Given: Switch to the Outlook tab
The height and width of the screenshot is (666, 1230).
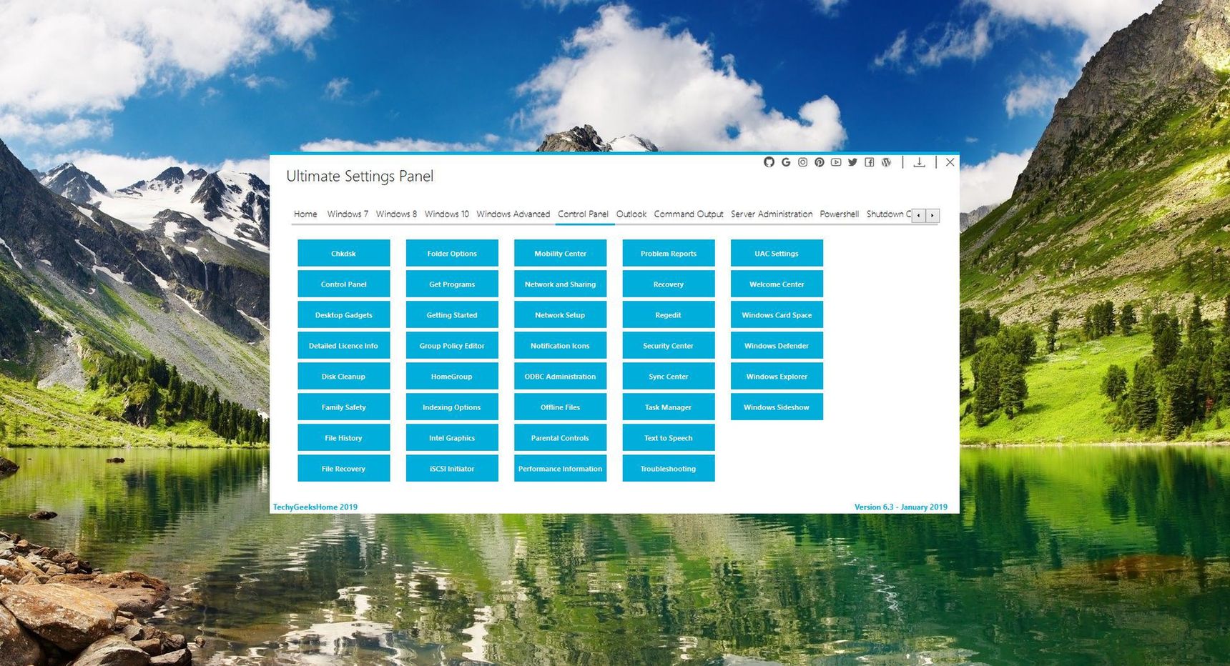Looking at the screenshot, I should click(631, 214).
